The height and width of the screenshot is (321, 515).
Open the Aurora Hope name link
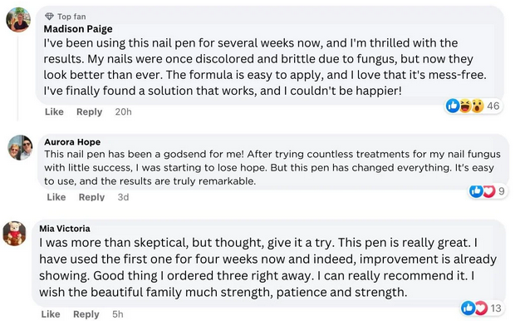click(x=72, y=141)
